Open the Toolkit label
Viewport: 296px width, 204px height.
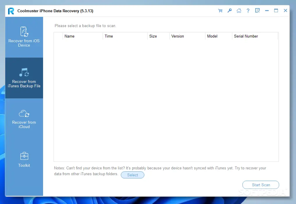click(24, 165)
